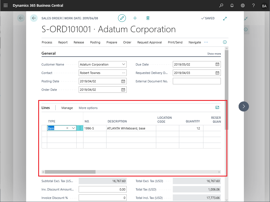Go back using the sales order back arrow

coord(34,18)
